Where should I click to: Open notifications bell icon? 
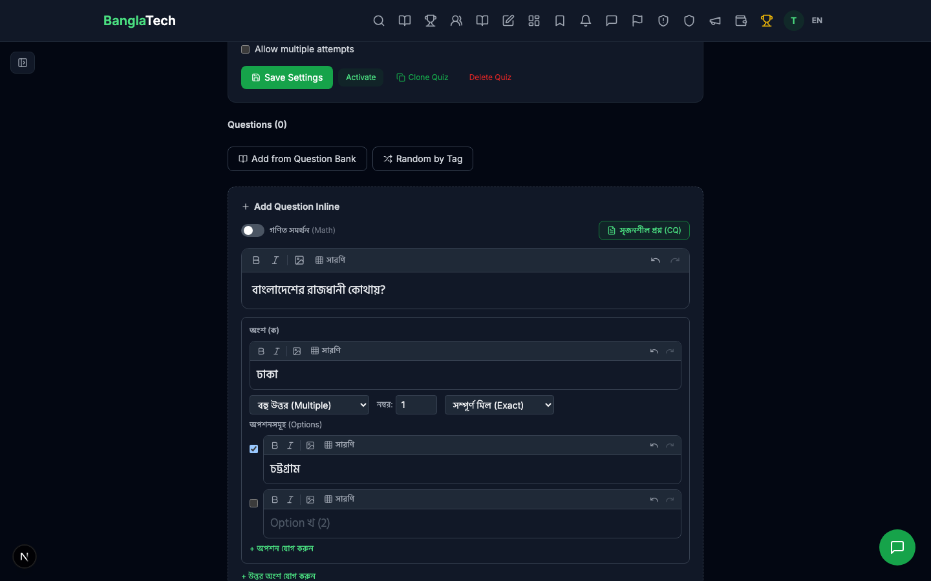tap(586, 21)
